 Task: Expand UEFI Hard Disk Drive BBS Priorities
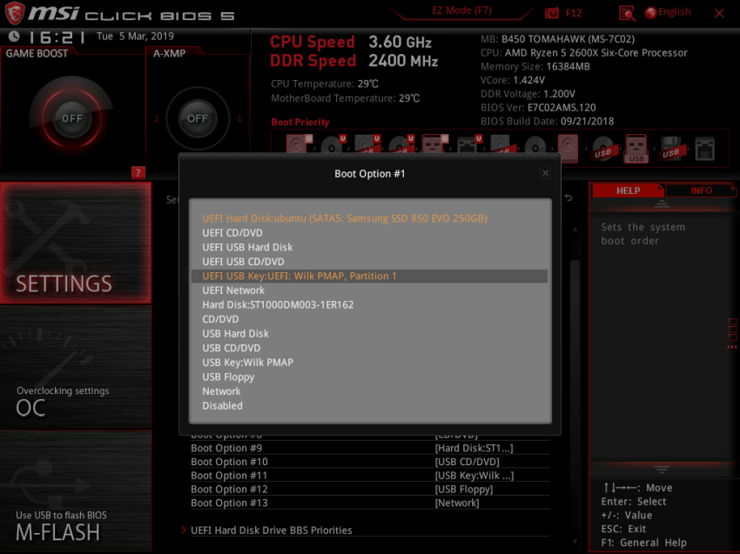[x=271, y=531]
